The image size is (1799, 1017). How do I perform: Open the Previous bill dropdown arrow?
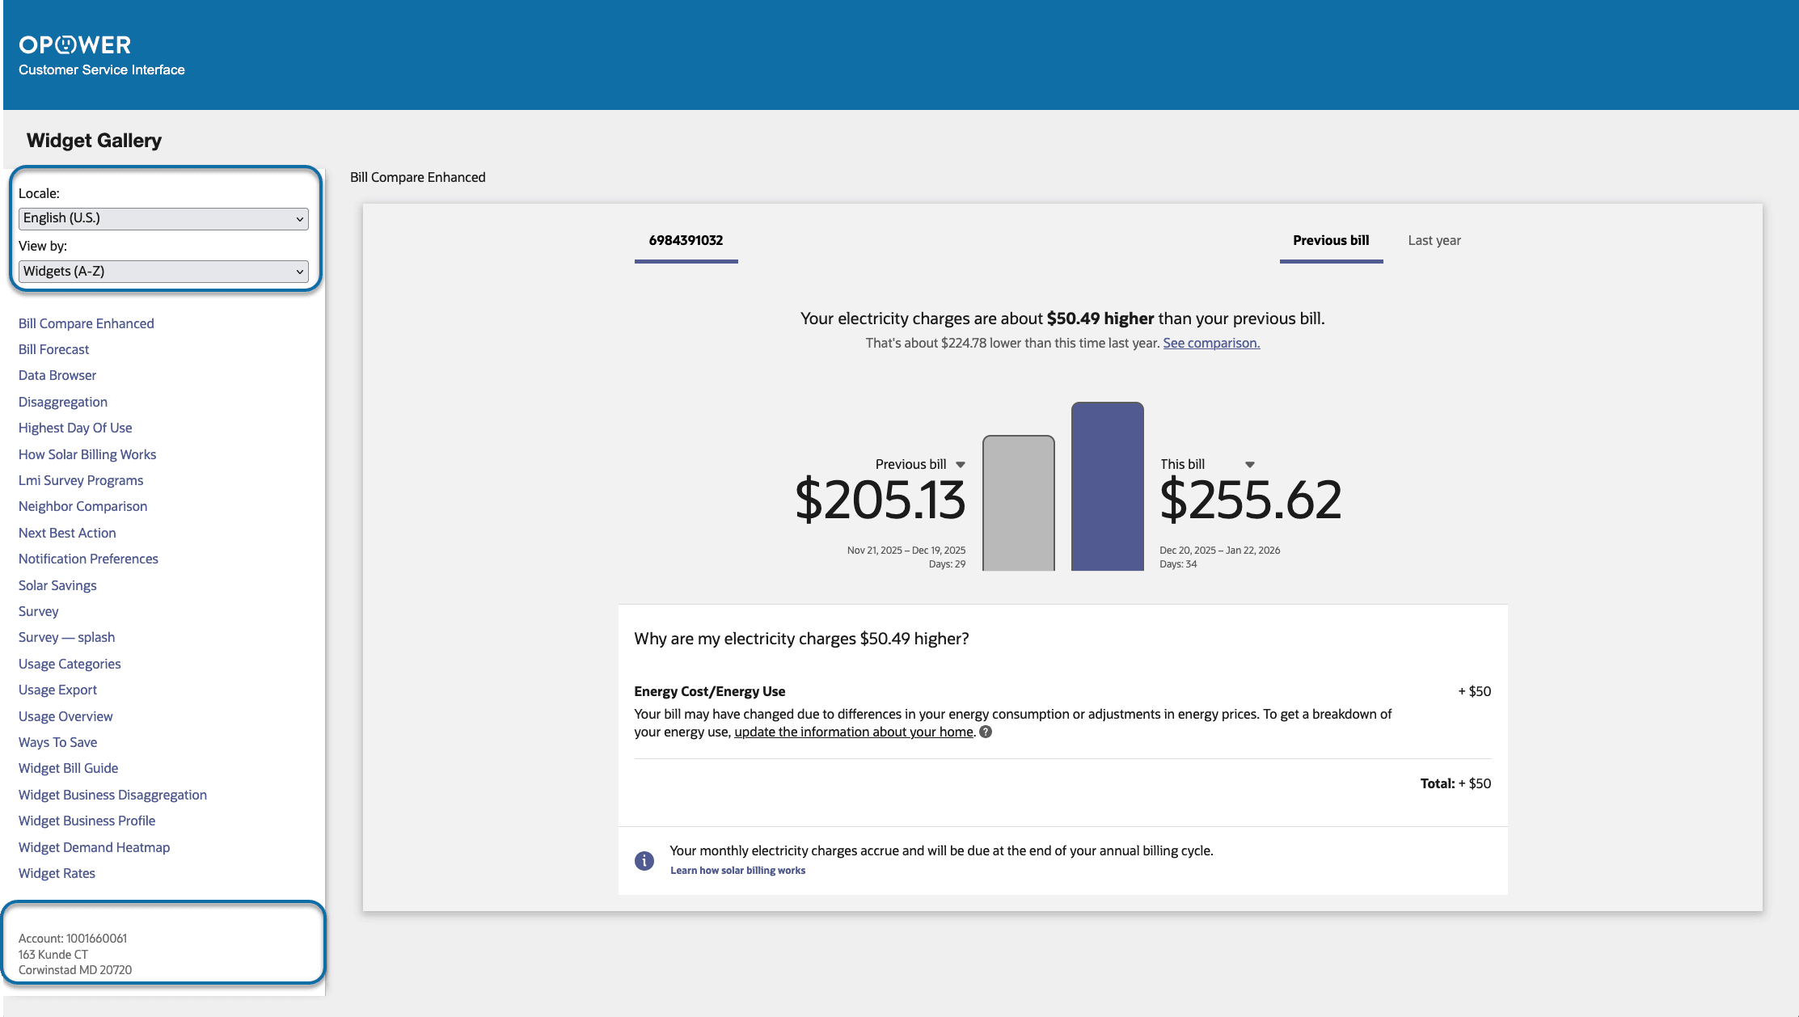[961, 465]
